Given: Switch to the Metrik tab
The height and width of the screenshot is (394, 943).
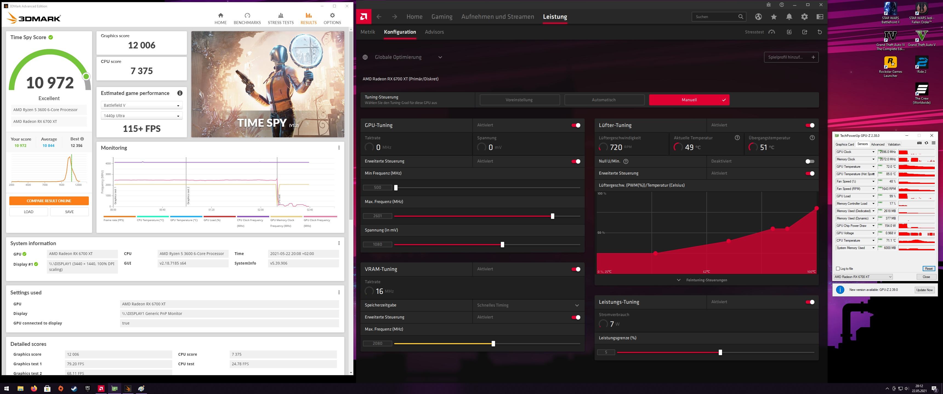Looking at the screenshot, I should tap(368, 32).
